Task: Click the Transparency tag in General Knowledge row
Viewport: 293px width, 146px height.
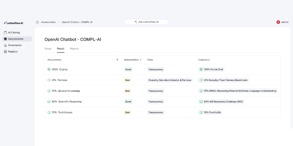Action: [x=156, y=91]
